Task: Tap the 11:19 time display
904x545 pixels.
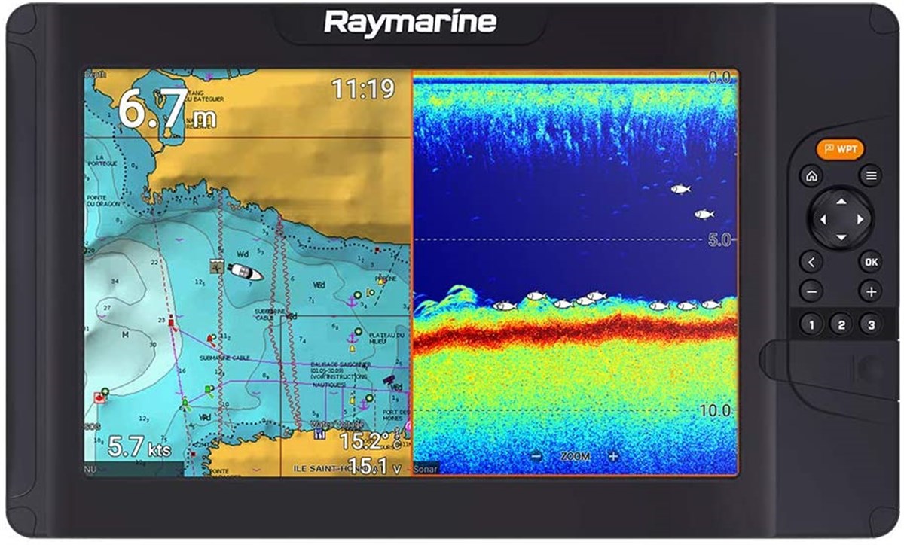Action: pyautogui.click(x=364, y=90)
